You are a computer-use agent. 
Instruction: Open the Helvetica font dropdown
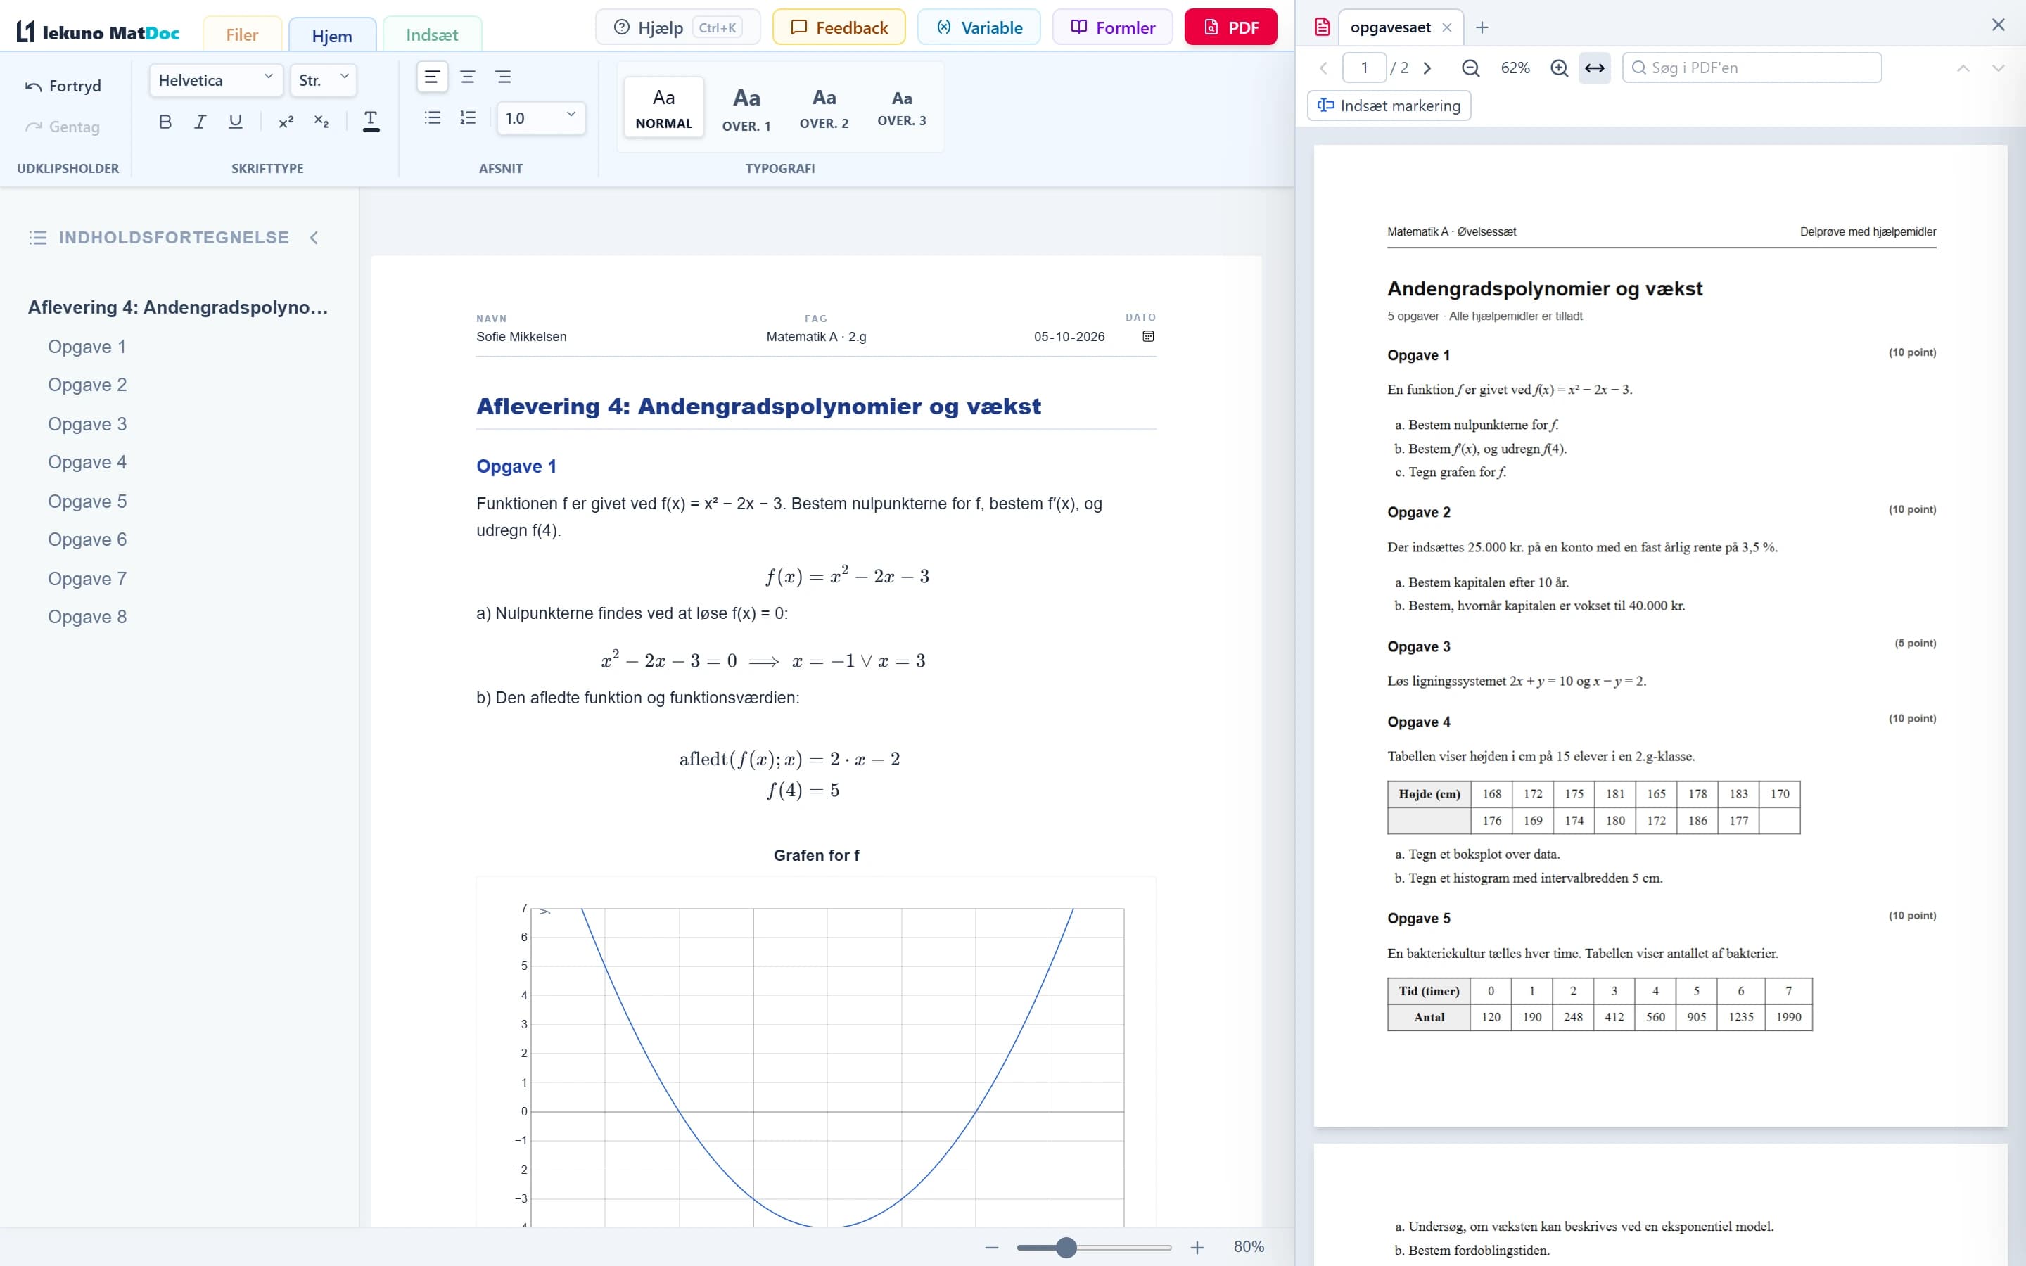point(216,80)
